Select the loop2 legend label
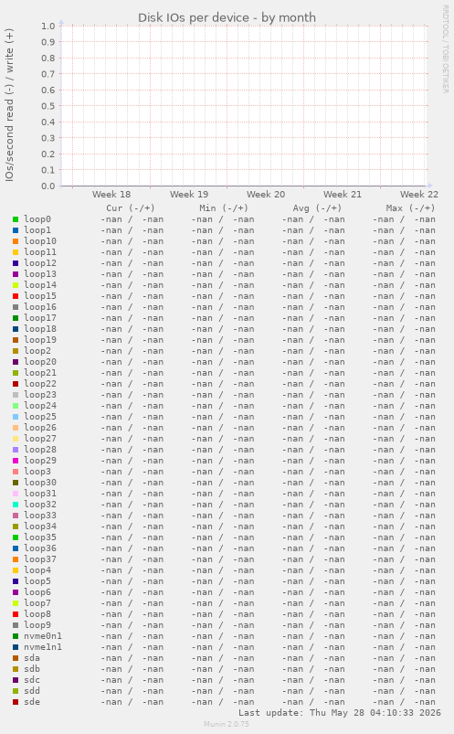The image size is (454, 734). (x=37, y=351)
